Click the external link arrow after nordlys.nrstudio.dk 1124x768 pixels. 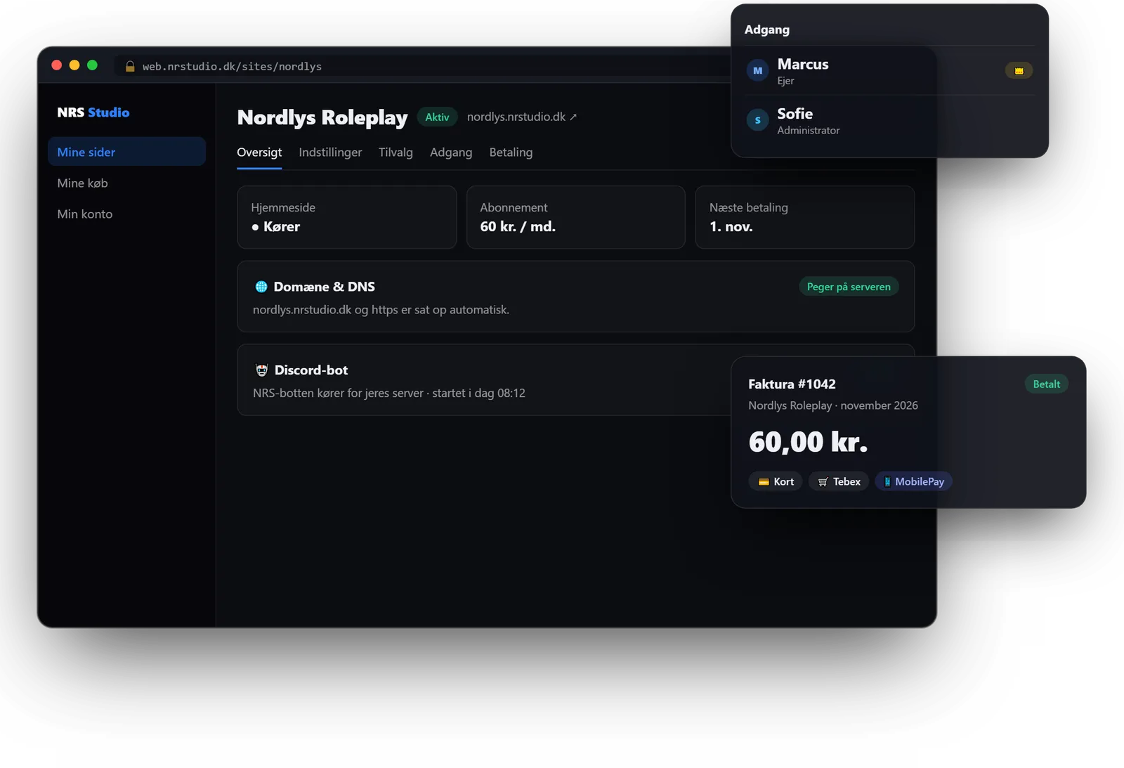pyautogui.click(x=573, y=117)
